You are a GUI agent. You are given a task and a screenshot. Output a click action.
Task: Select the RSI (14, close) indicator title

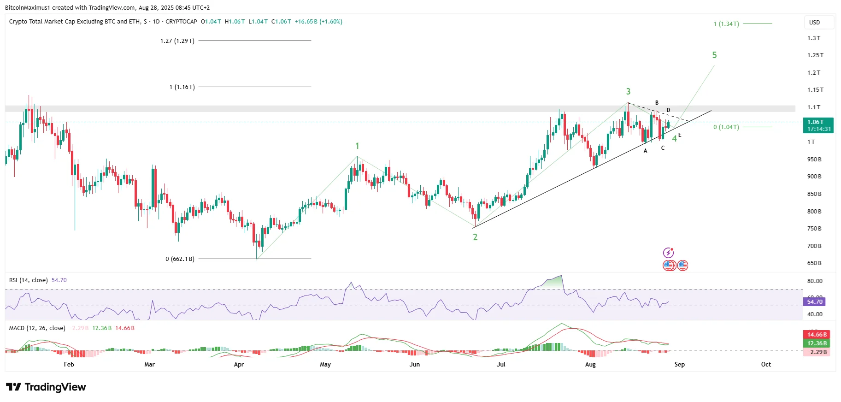pos(28,280)
